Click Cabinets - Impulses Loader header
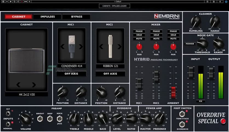229x132 pixels. (114, 6)
